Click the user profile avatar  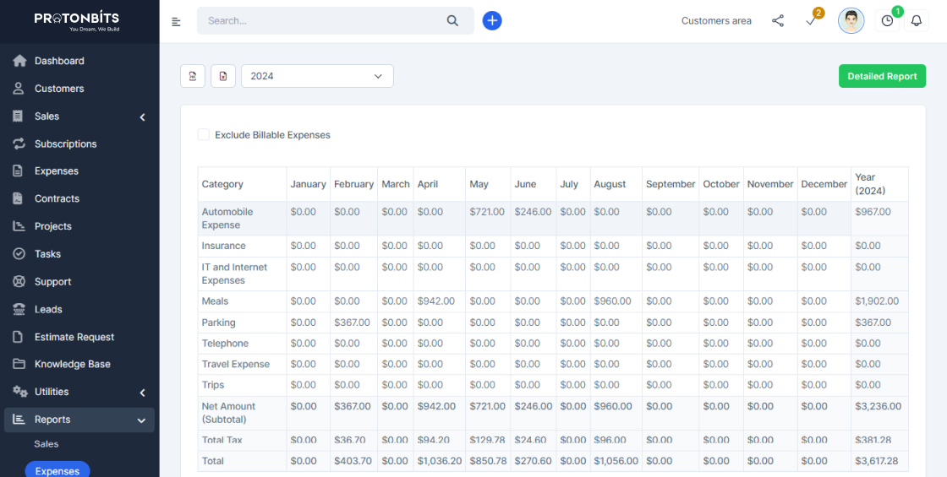[x=851, y=21]
